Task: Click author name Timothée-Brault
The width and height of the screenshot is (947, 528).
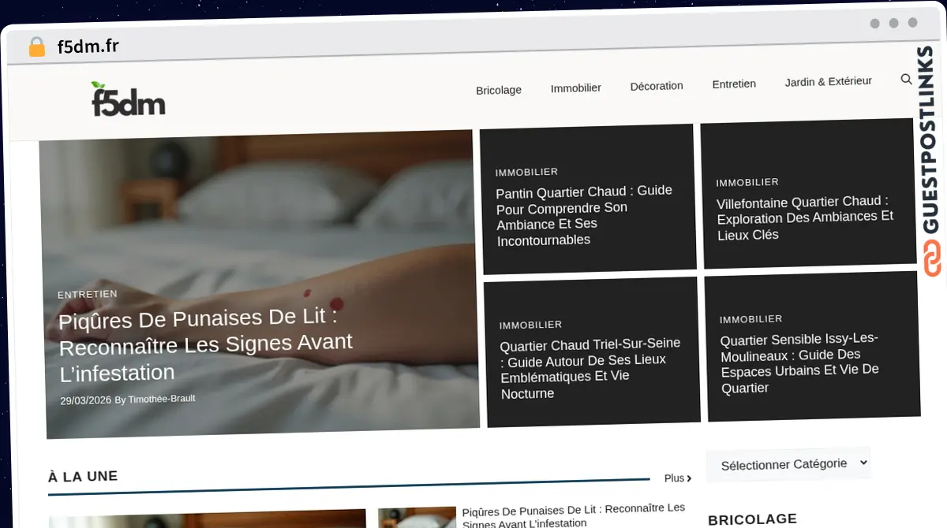Action: tap(162, 399)
